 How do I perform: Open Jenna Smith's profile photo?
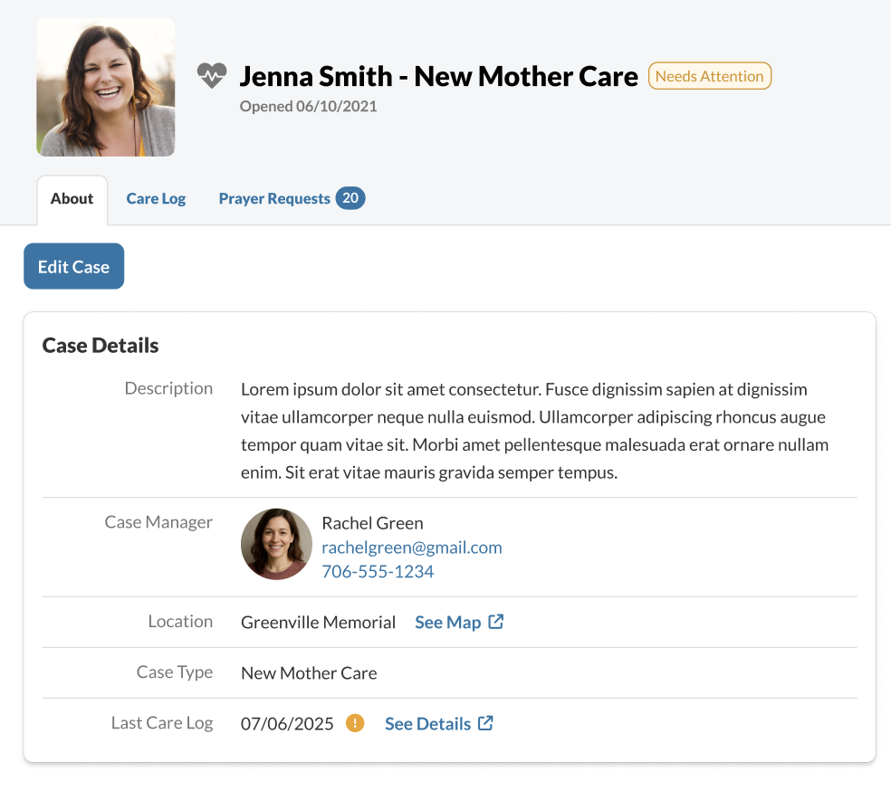(x=106, y=87)
